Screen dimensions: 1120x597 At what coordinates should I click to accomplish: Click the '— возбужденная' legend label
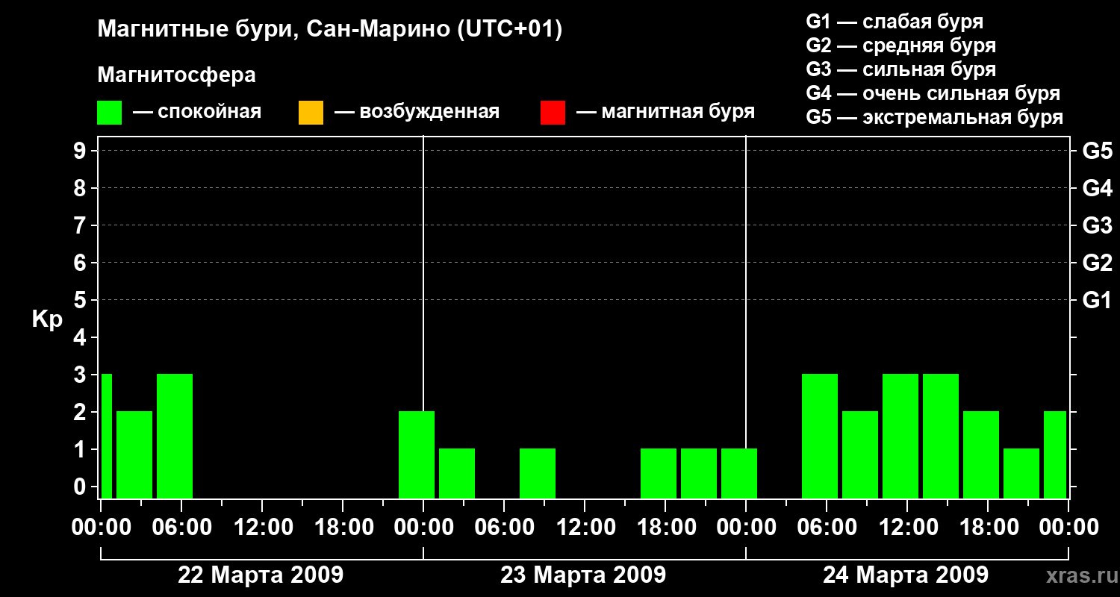click(x=417, y=113)
